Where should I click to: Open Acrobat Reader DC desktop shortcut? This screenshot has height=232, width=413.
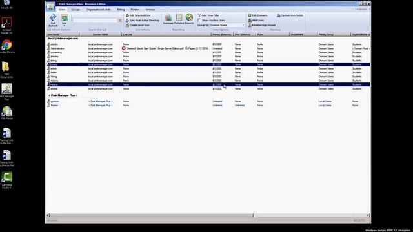point(6,26)
